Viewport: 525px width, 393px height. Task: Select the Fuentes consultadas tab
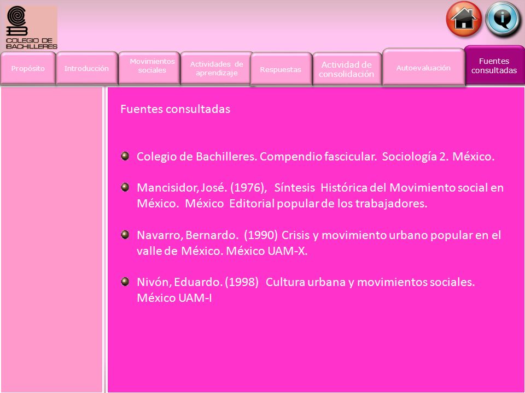point(494,65)
